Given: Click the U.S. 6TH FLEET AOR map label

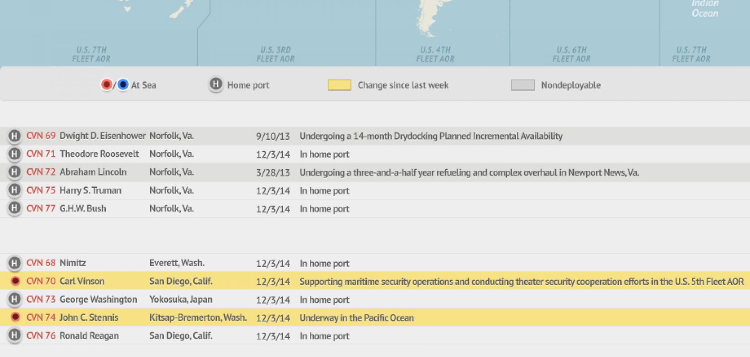Looking at the screenshot, I should click(571, 54).
